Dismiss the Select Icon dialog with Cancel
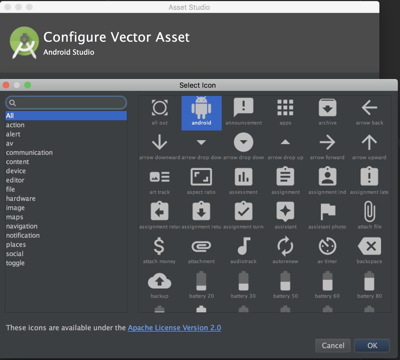Screen dimensions: 400x360 (333, 346)
